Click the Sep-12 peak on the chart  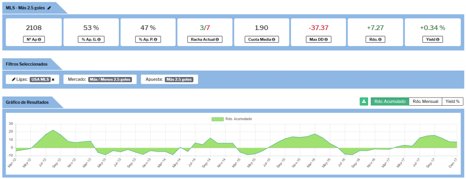pos(53,130)
